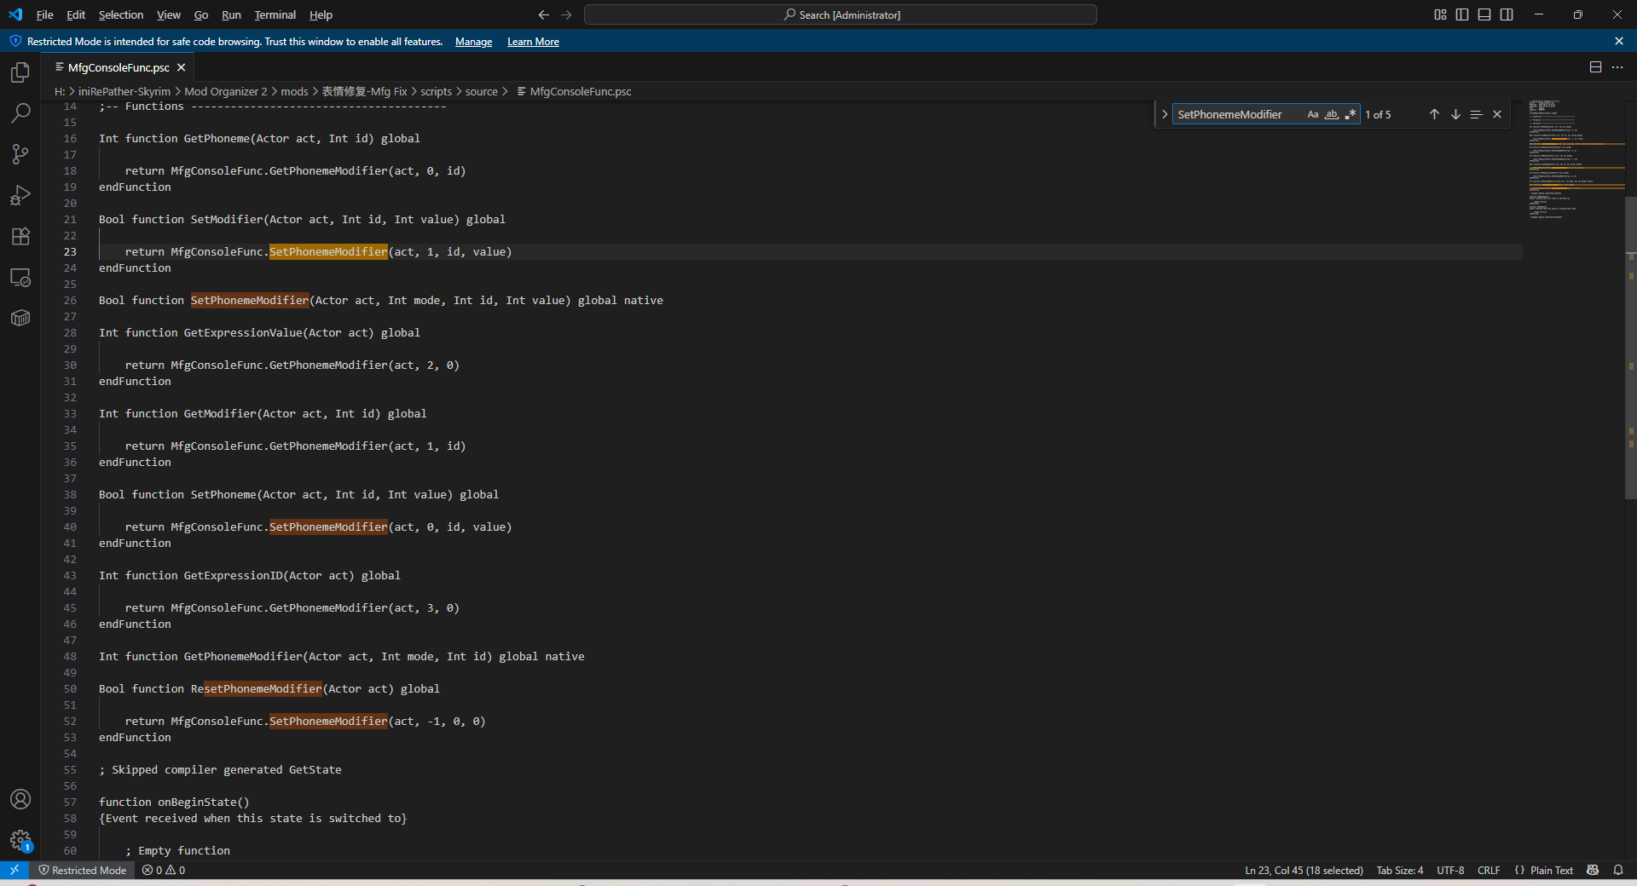The width and height of the screenshot is (1637, 886).
Task: Toggle Match Case in find widget
Action: pos(1313,114)
